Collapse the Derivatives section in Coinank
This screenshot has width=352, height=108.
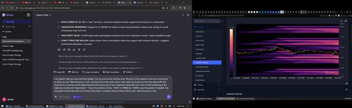click(219, 27)
